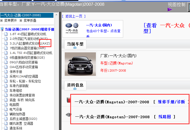
Task: Open OA4五档手动变速箱 entry
Action: [x=24, y=67]
